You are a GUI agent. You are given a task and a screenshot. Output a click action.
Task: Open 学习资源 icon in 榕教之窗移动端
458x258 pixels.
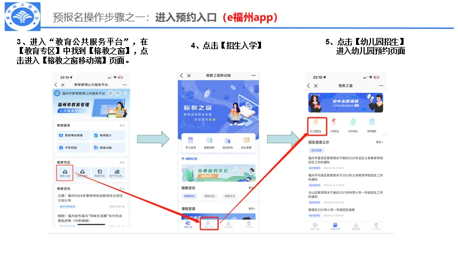[191, 143]
